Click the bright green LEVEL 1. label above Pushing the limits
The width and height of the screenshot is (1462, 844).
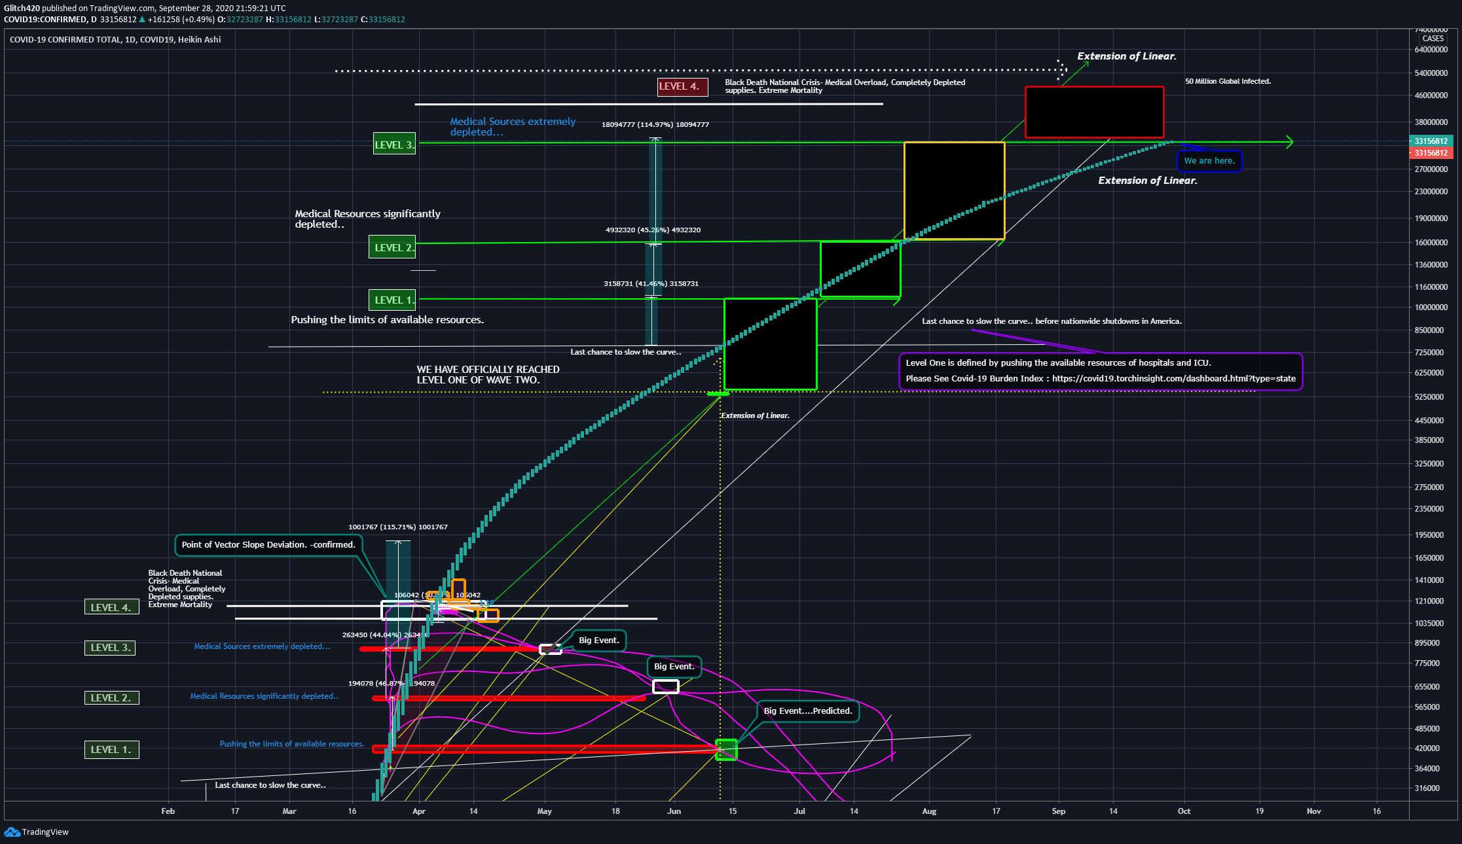coord(392,300)
